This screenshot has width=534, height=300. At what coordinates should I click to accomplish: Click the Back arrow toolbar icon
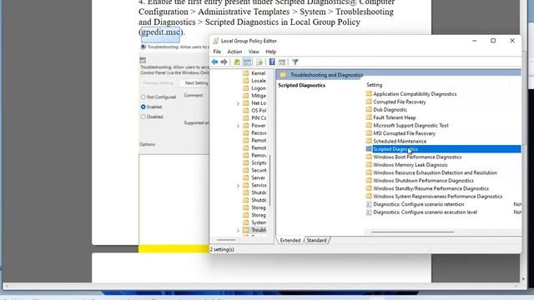[x=214, y=62]
